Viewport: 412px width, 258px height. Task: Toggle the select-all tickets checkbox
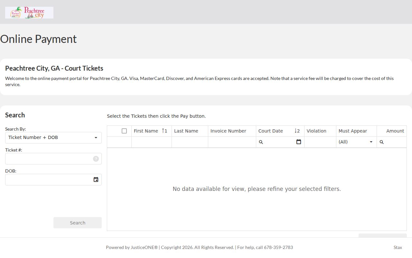click(x=124, y=131)
